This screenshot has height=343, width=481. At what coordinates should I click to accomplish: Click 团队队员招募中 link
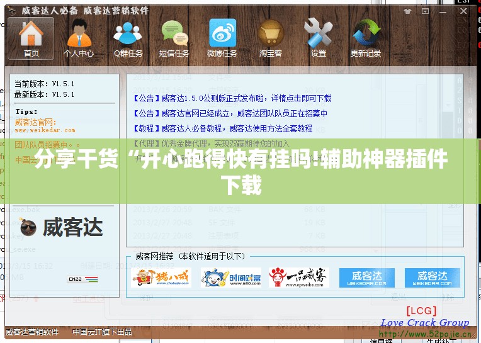[47, 144]
